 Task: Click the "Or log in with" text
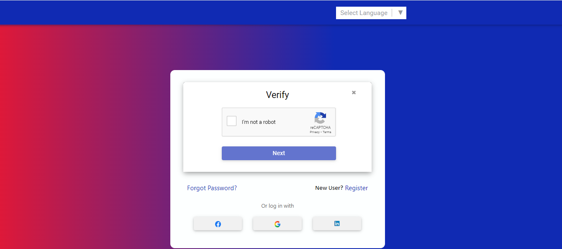coord(277,206)
